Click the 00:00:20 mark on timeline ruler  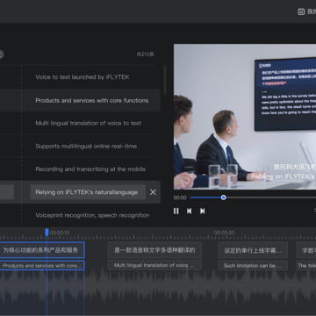(224, 233)
